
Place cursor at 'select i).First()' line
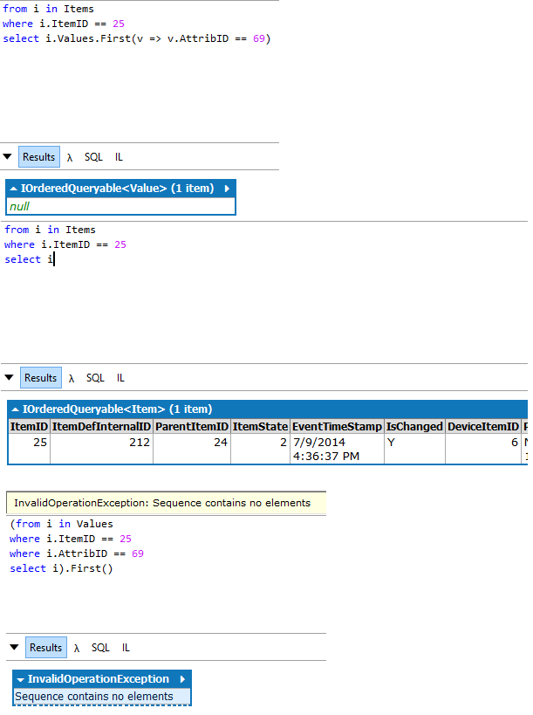61,568
